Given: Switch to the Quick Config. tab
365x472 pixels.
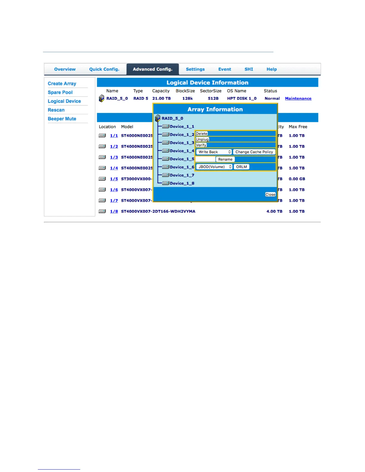Looking at the screenshot, I should pos(104,69).
